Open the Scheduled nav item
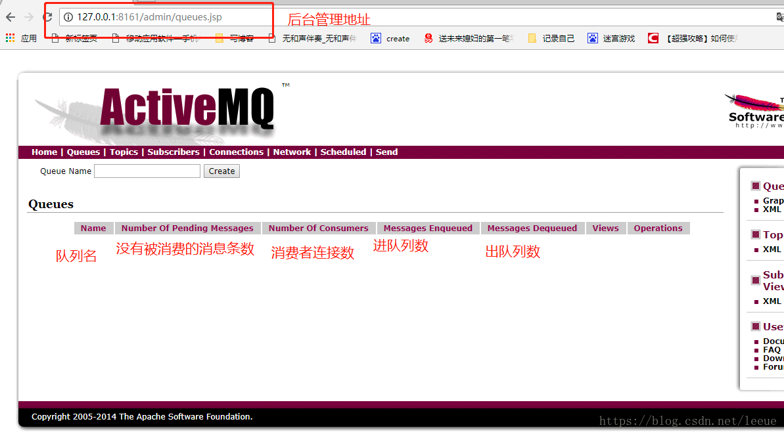This screenshot has width=784, height=434. coord(343,152)
